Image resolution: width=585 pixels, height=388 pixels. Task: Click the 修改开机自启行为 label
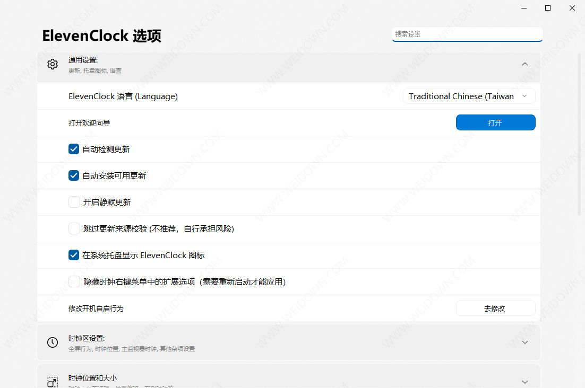(96, 308)
